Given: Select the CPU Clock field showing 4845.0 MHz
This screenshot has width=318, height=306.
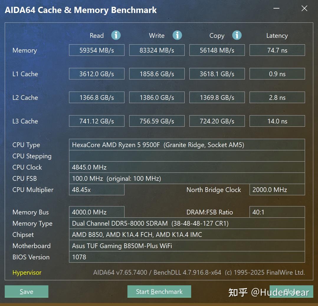Looking at the screenshot, I should (x=187, y=167).
